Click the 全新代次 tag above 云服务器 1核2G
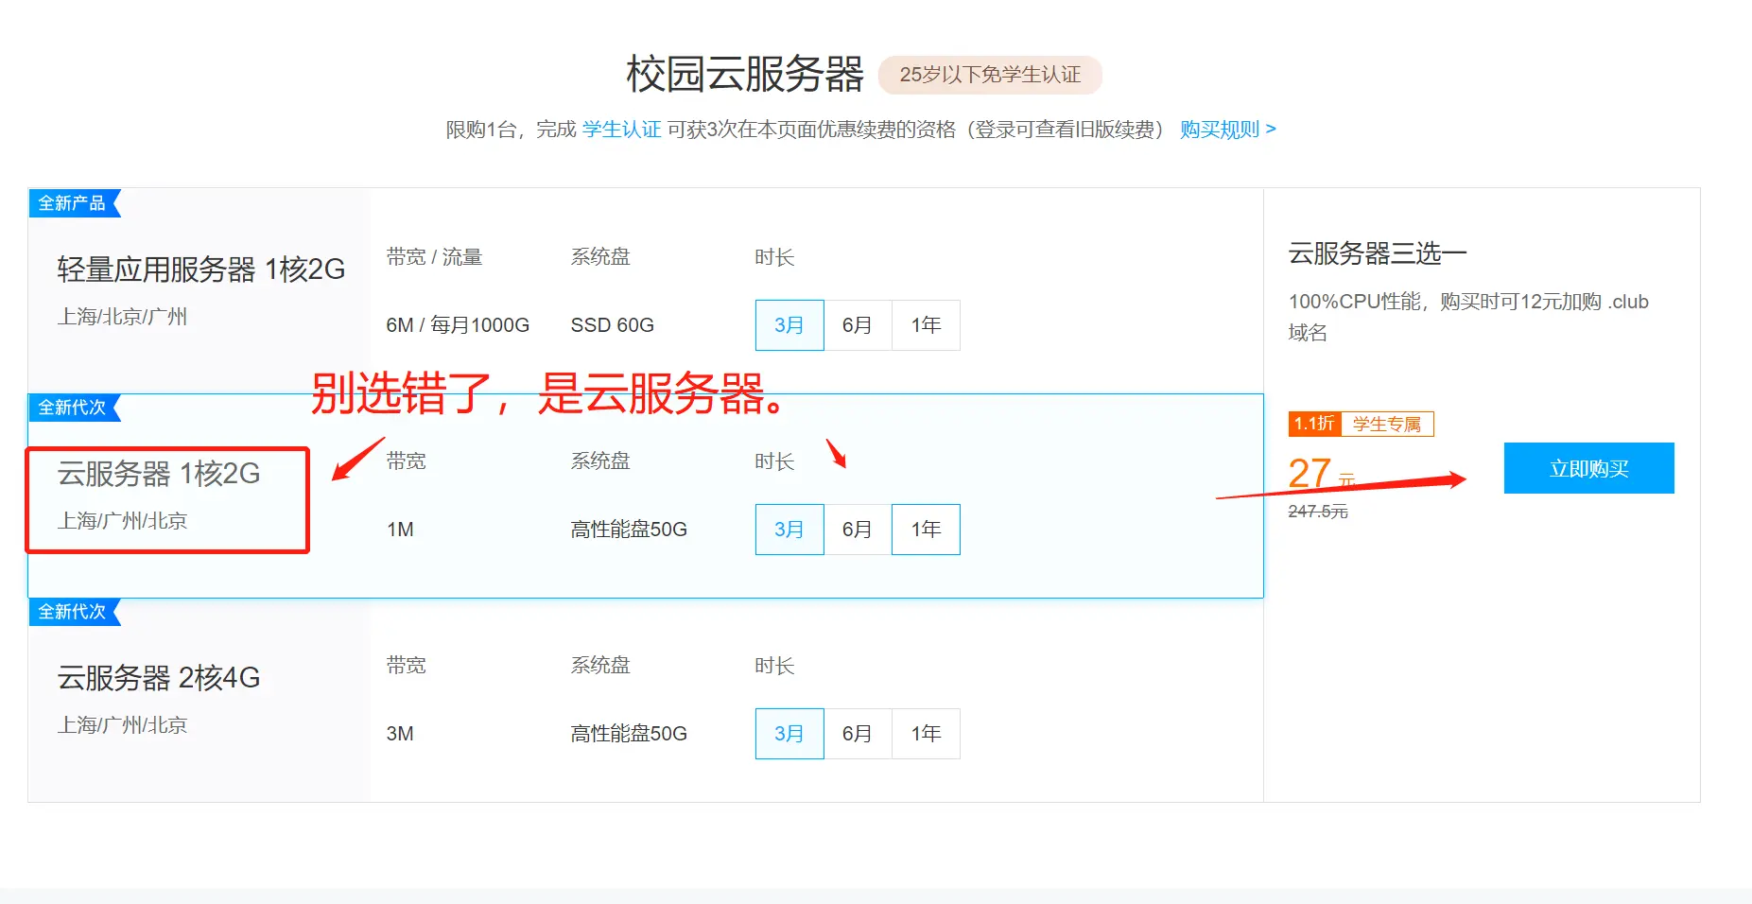The image size is (1752, 904). [x=74, y=408]
